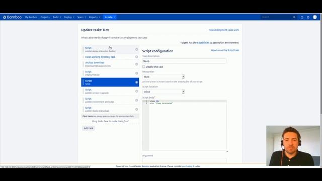This screenshot has height=181, width=322.
Task: Click the Add task button
Action: coord(89,128)
